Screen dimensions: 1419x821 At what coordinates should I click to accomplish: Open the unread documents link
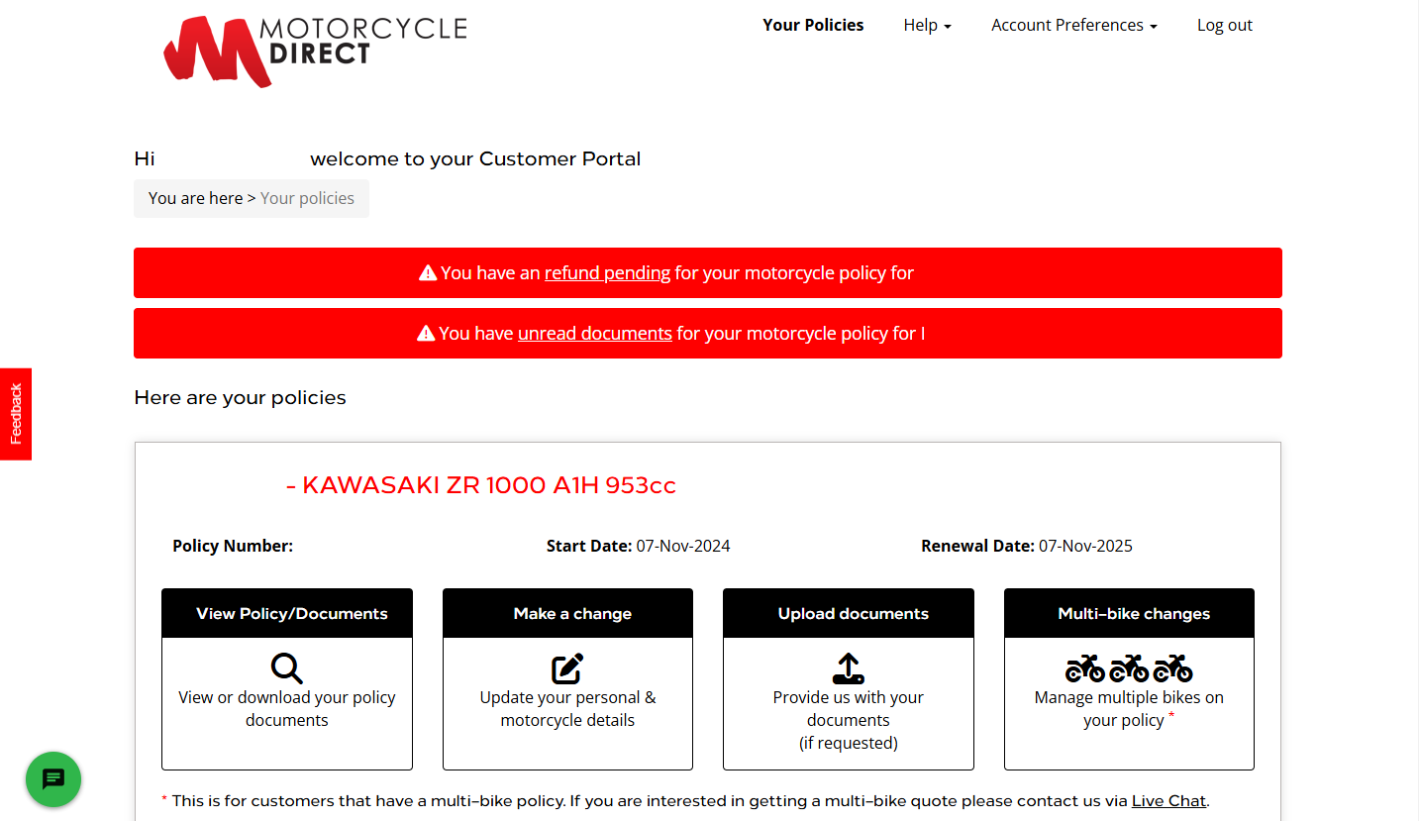pyautogui.click(x=594, y=334)
